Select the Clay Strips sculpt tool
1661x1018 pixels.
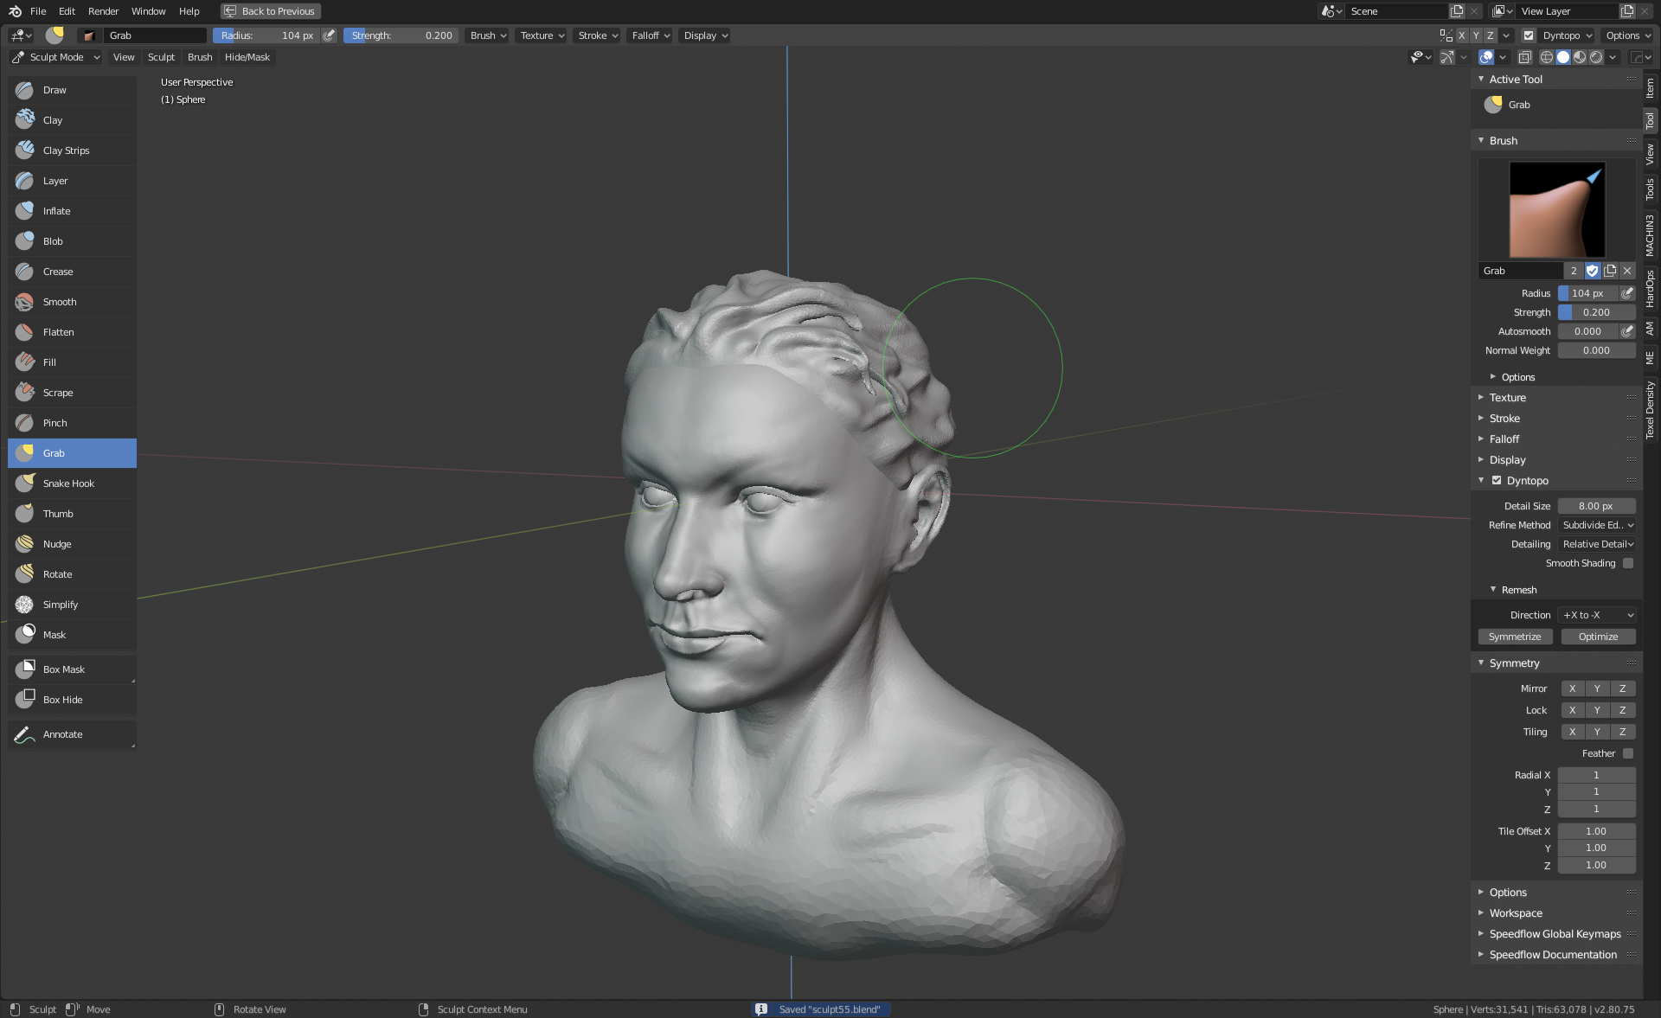click(66, 150)
